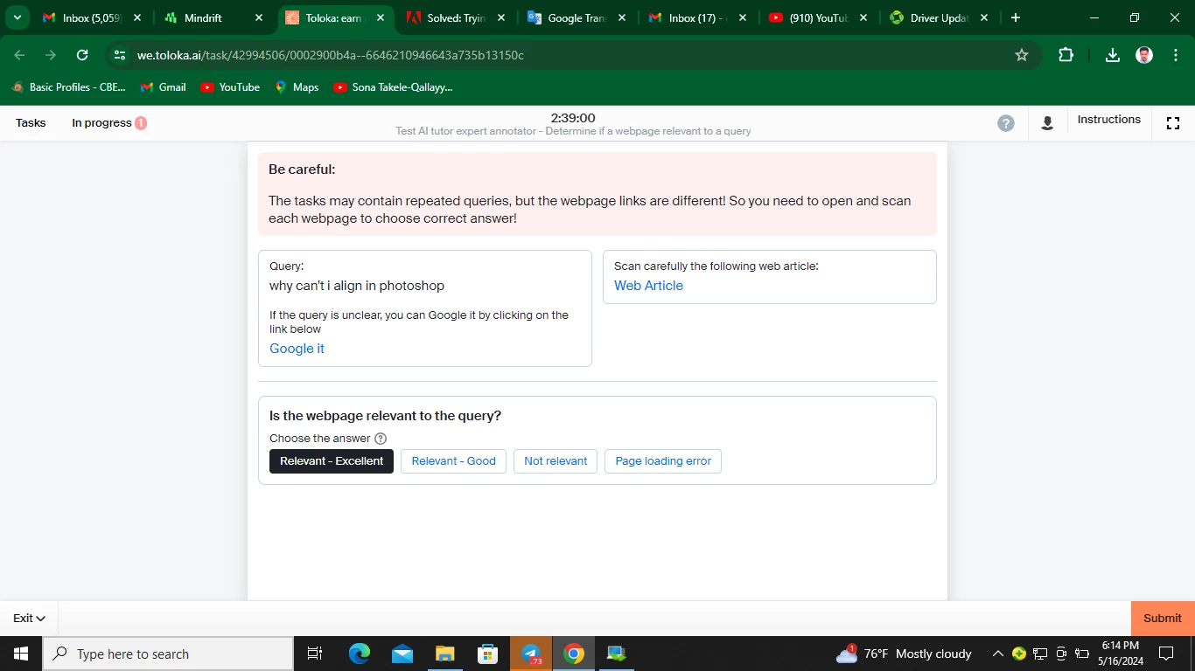The width and height of the screenshot is (1195, 671).
Task: Select the Relevant - Good answer
Action: pyautogui.click(x=453, y=461)
